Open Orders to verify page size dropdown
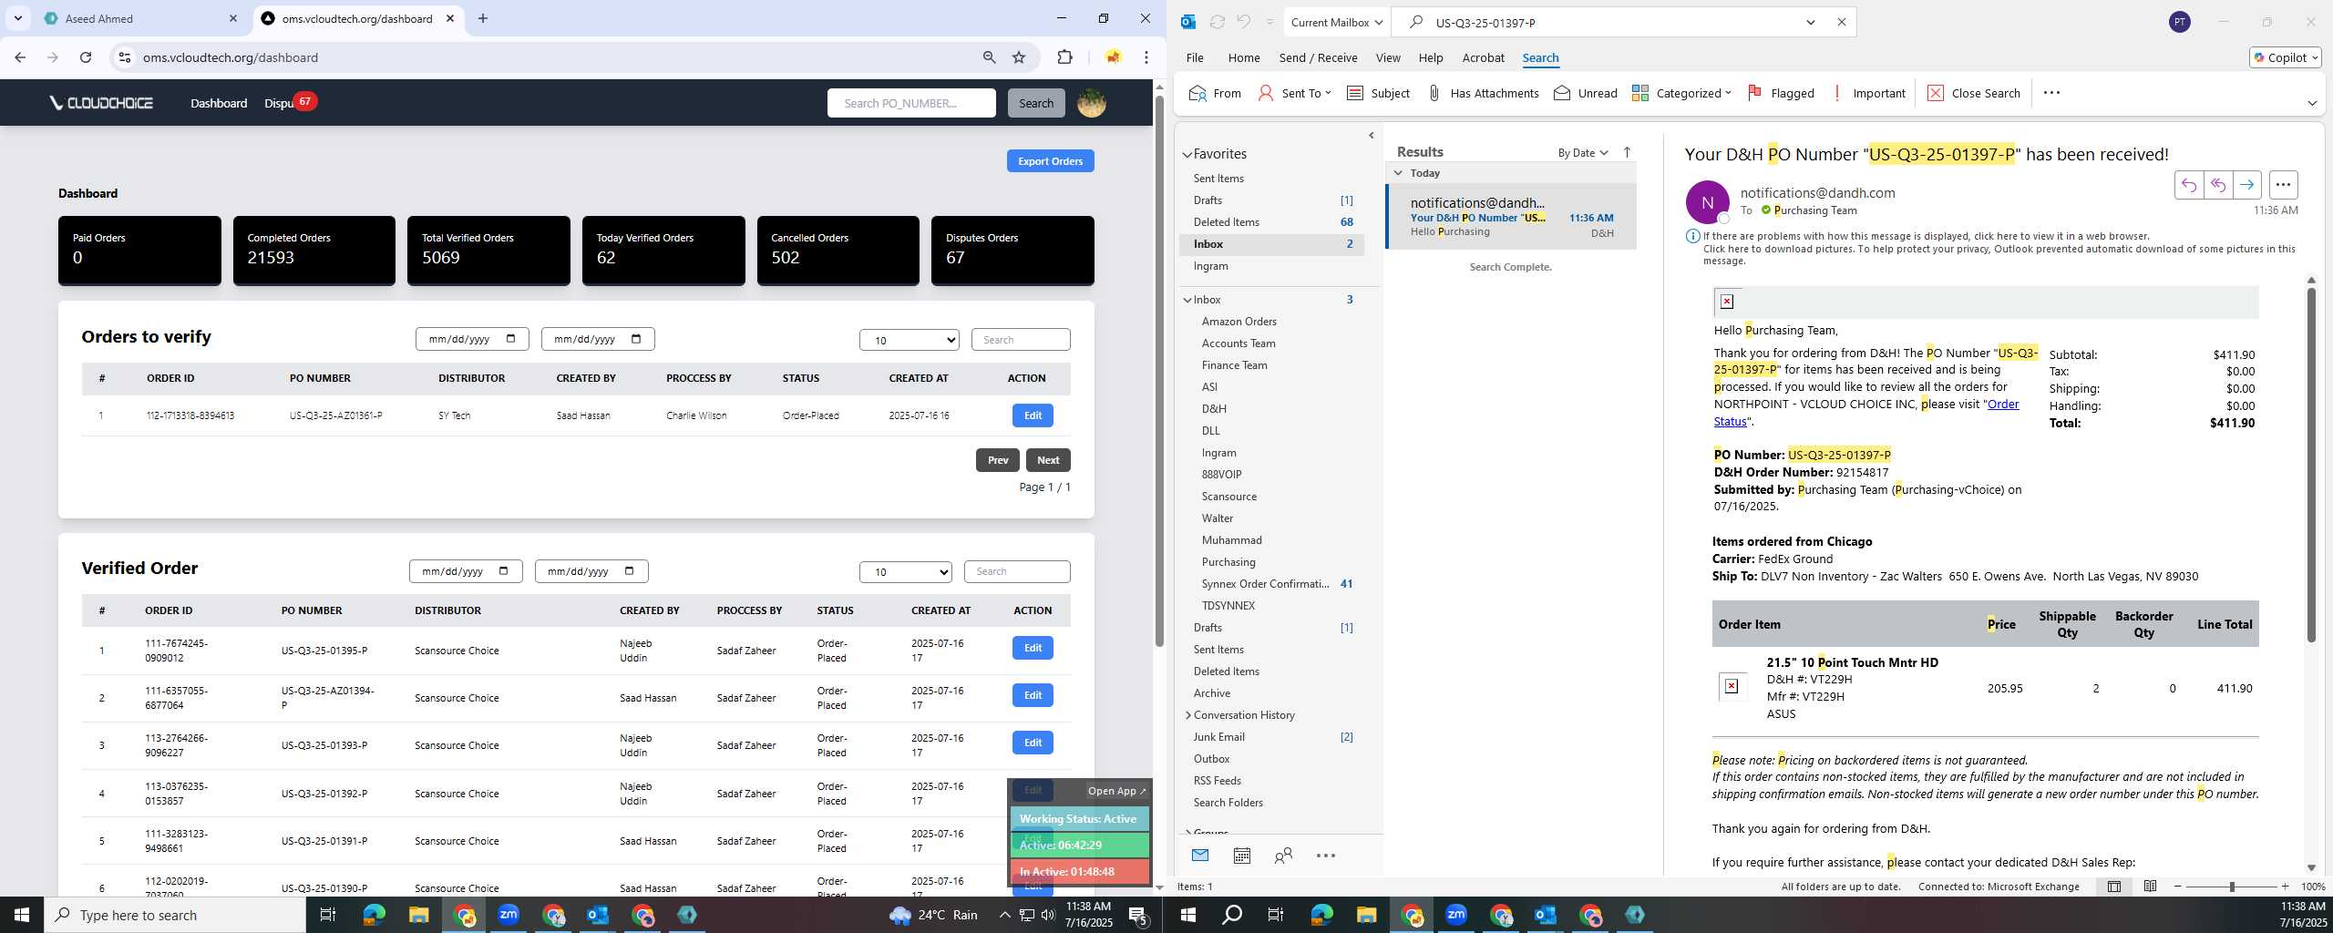The width and height of the screenshot is (2333, 933). 910,340
